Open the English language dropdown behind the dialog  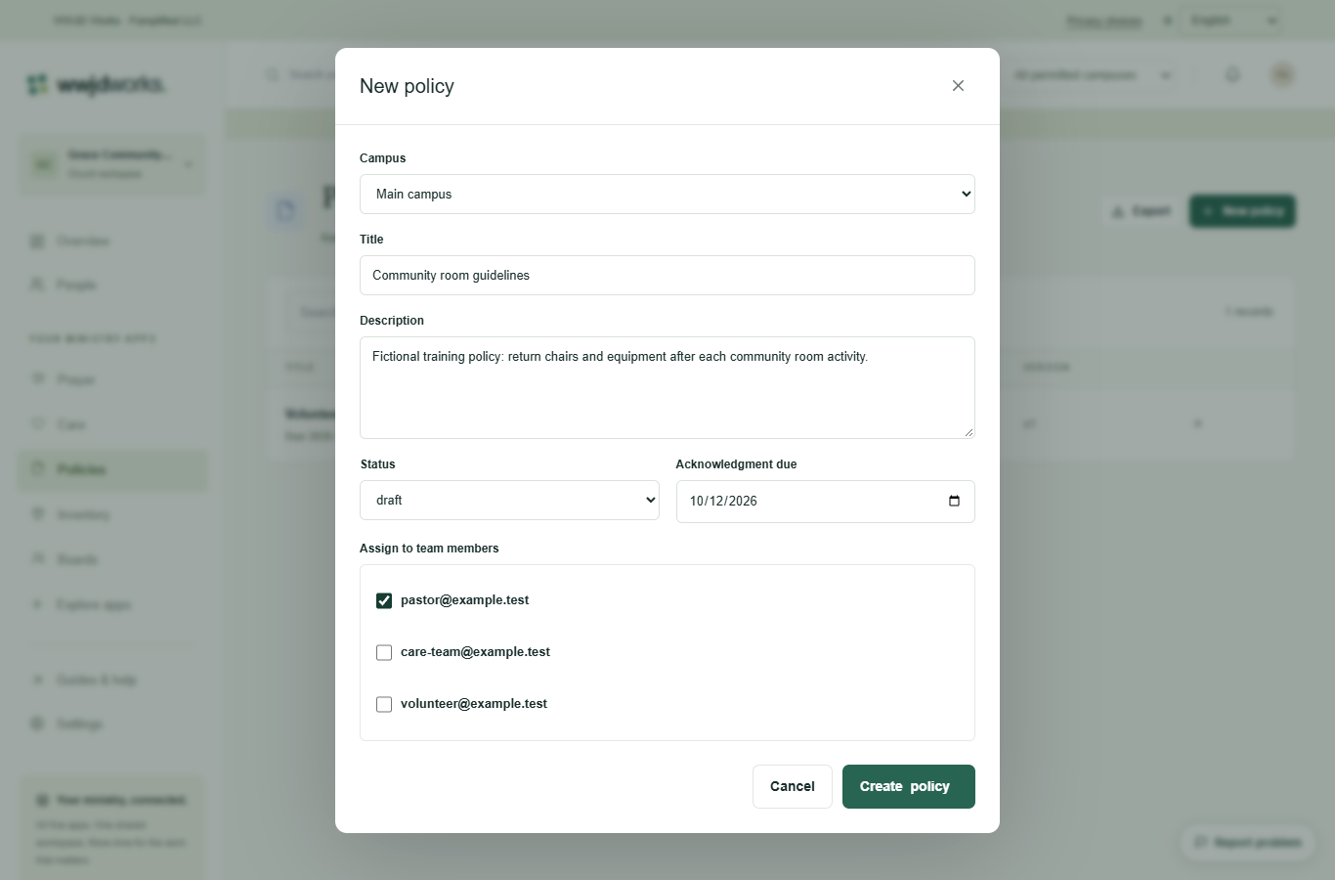click(x=1231, y=21)
